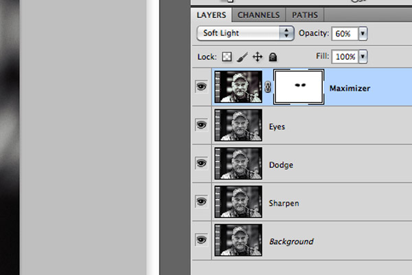Hide the Maximizer layer
412x275 pixels.
[201, 87]
